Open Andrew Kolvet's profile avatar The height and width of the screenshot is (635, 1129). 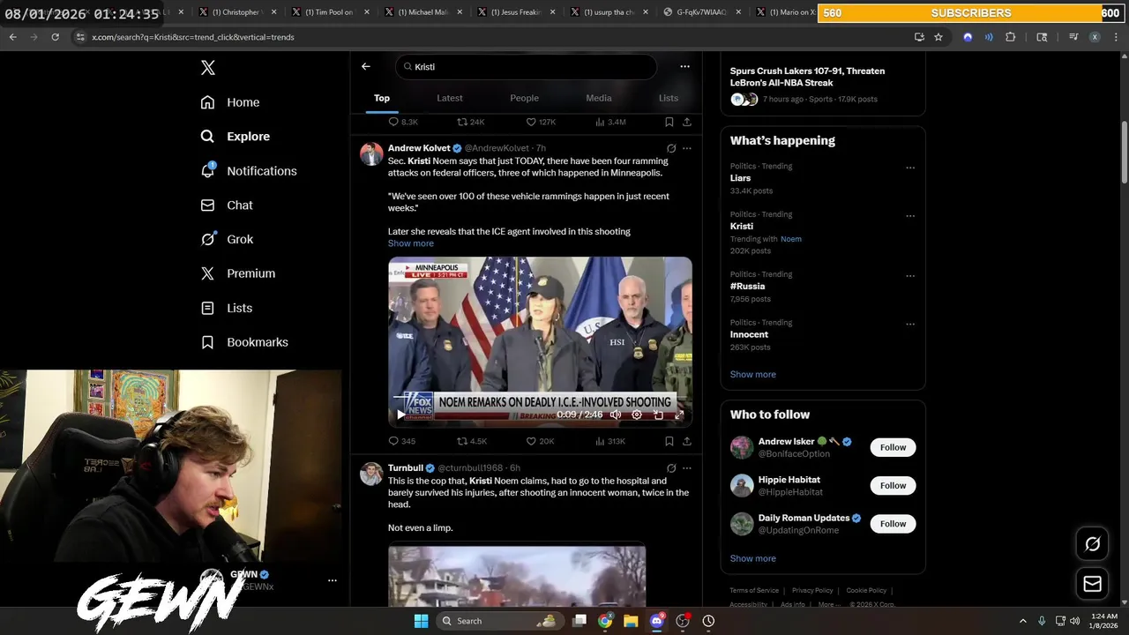click(x=371, y=153)
